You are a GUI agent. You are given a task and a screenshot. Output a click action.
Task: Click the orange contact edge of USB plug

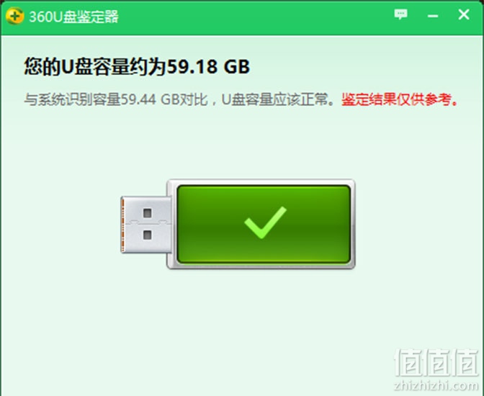123,225
